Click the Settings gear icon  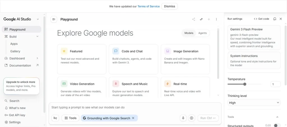click(x=6, y=122)
